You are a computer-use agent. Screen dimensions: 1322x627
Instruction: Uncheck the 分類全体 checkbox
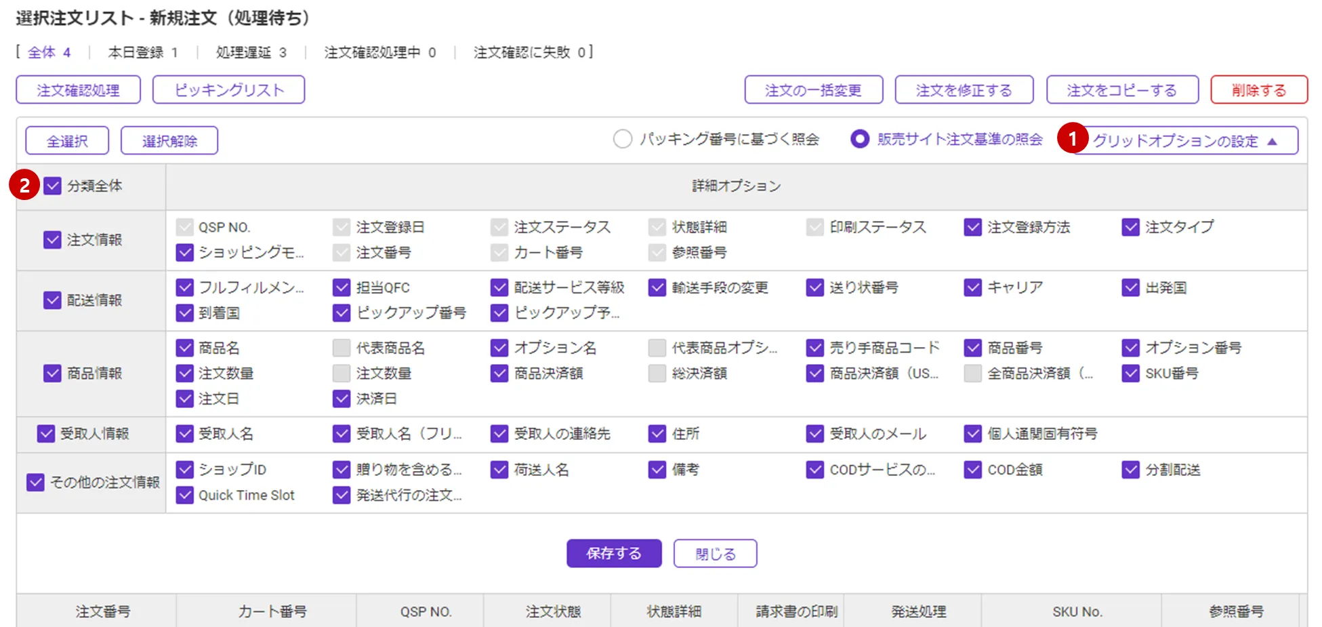coord(53,186)
